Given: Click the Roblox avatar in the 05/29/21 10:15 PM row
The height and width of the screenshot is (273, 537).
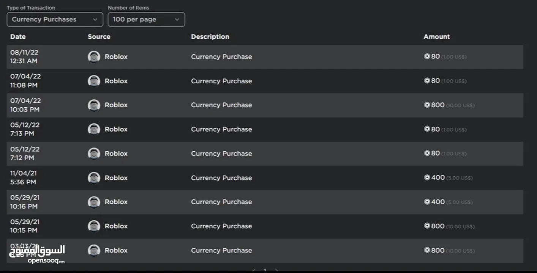Looking at the screenshot, I should coord(94,226).
